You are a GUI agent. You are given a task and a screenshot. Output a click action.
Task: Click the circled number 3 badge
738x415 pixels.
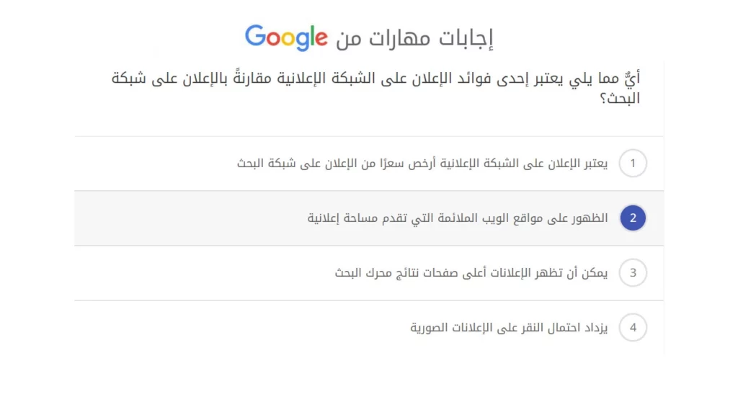point(633,273)
